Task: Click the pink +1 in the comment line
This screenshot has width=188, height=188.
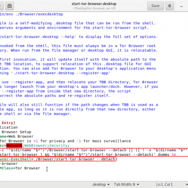Action: tap(36, 141)
